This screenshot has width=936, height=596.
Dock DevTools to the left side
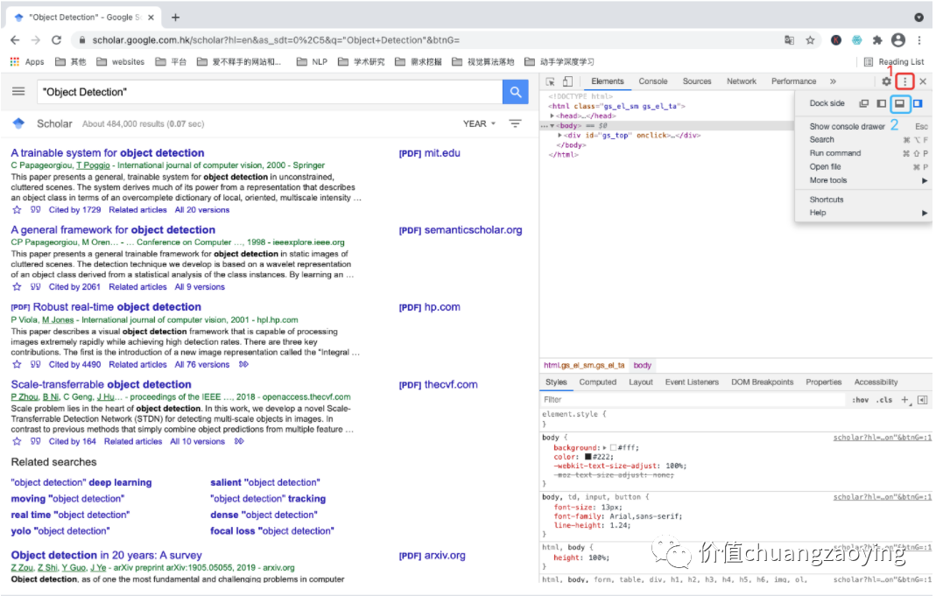click(x=881, y=104)
